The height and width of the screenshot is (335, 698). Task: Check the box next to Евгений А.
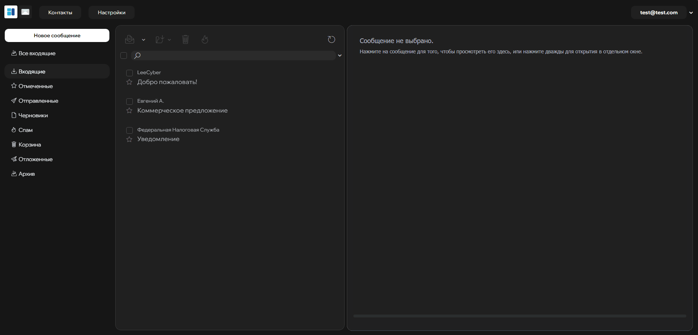click(x=130, y=101)
